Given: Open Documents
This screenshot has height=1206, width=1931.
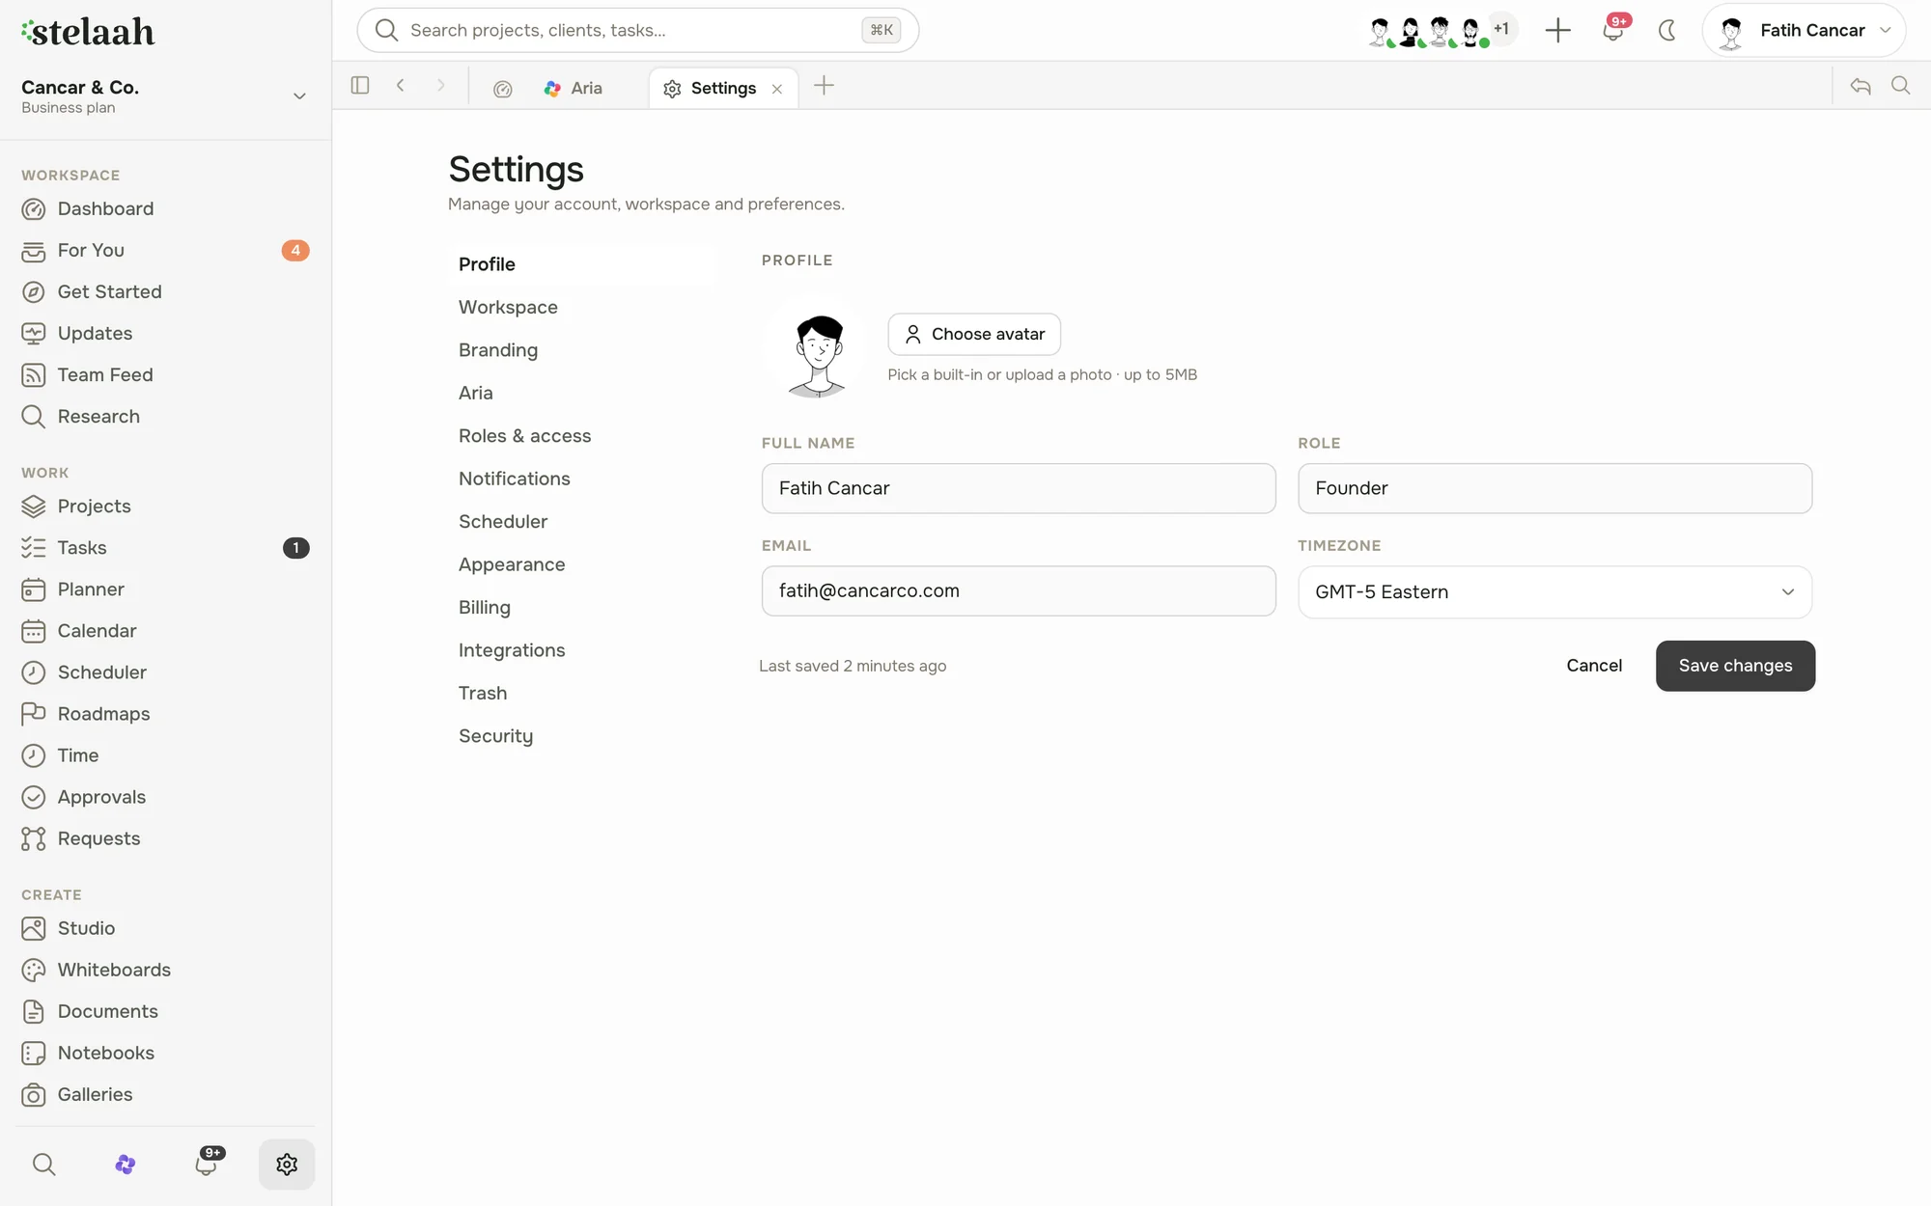Looking at the screenshot, I should 164,1010.
